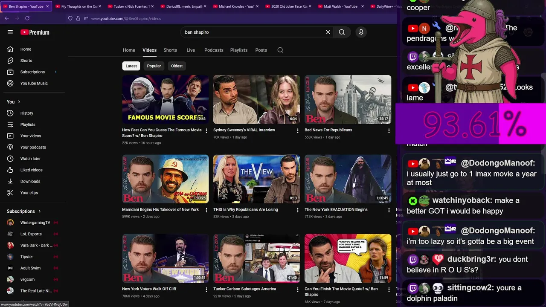The height and width of the screenshot is (307, 546).
Task: Open 'Bad News For Republicans' title
Action: [328, 130]
